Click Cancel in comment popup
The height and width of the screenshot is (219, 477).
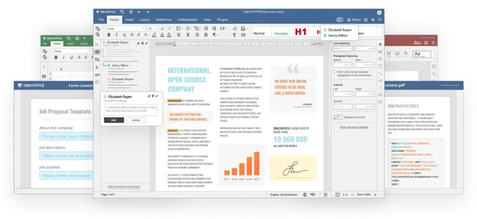coord(136,120)
